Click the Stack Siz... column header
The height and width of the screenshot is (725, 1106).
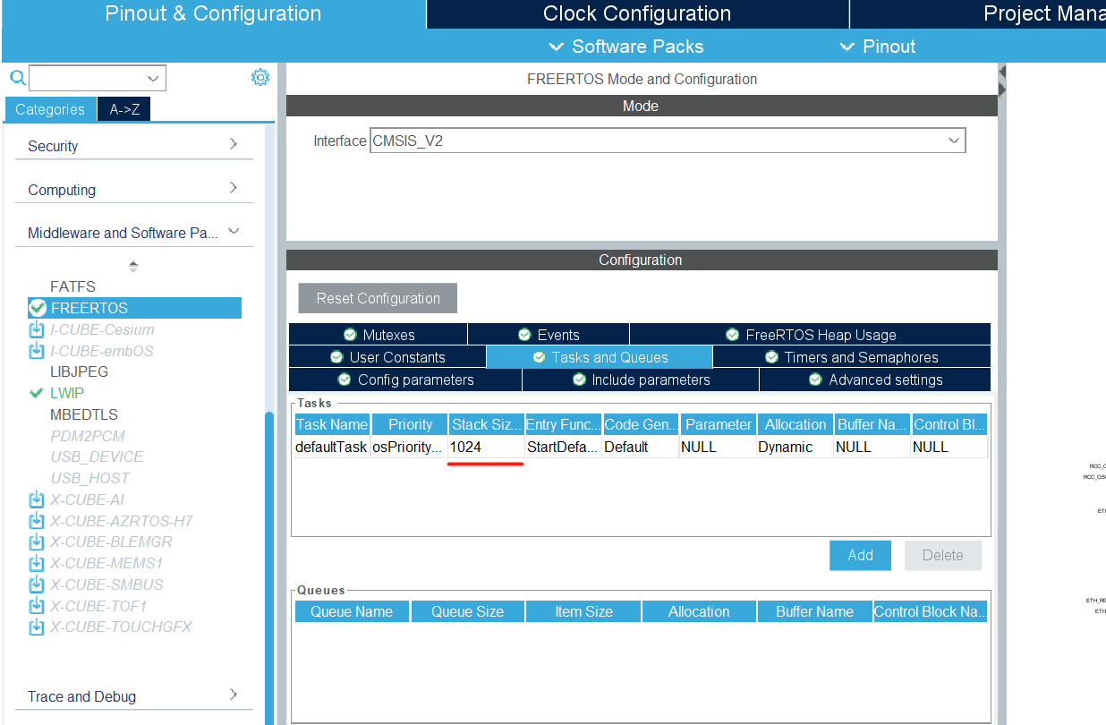pos(486,424)
